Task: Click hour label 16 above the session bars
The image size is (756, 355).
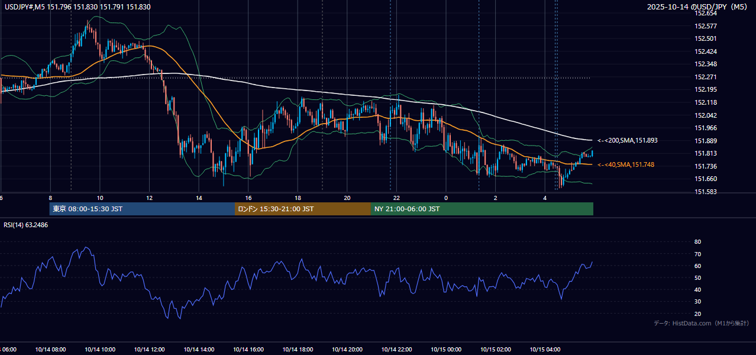Action: (x=248, y=198)
